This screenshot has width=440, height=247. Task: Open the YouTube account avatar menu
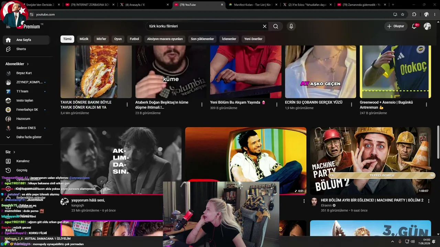pyautogui.click(x=427, y=26)
